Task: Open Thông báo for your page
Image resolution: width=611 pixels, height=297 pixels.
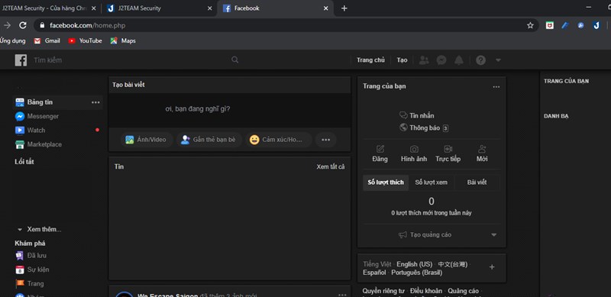Action: pyautogui.click(x=424, y=128)
